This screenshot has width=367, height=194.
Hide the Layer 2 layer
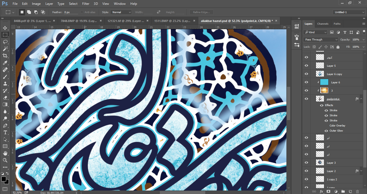pyautogui.click(x=306, y=171)
